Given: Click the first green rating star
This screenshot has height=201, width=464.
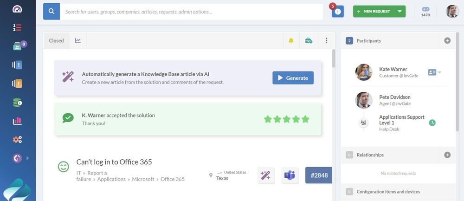Looking at the screenshot, I should click(268, 119).
